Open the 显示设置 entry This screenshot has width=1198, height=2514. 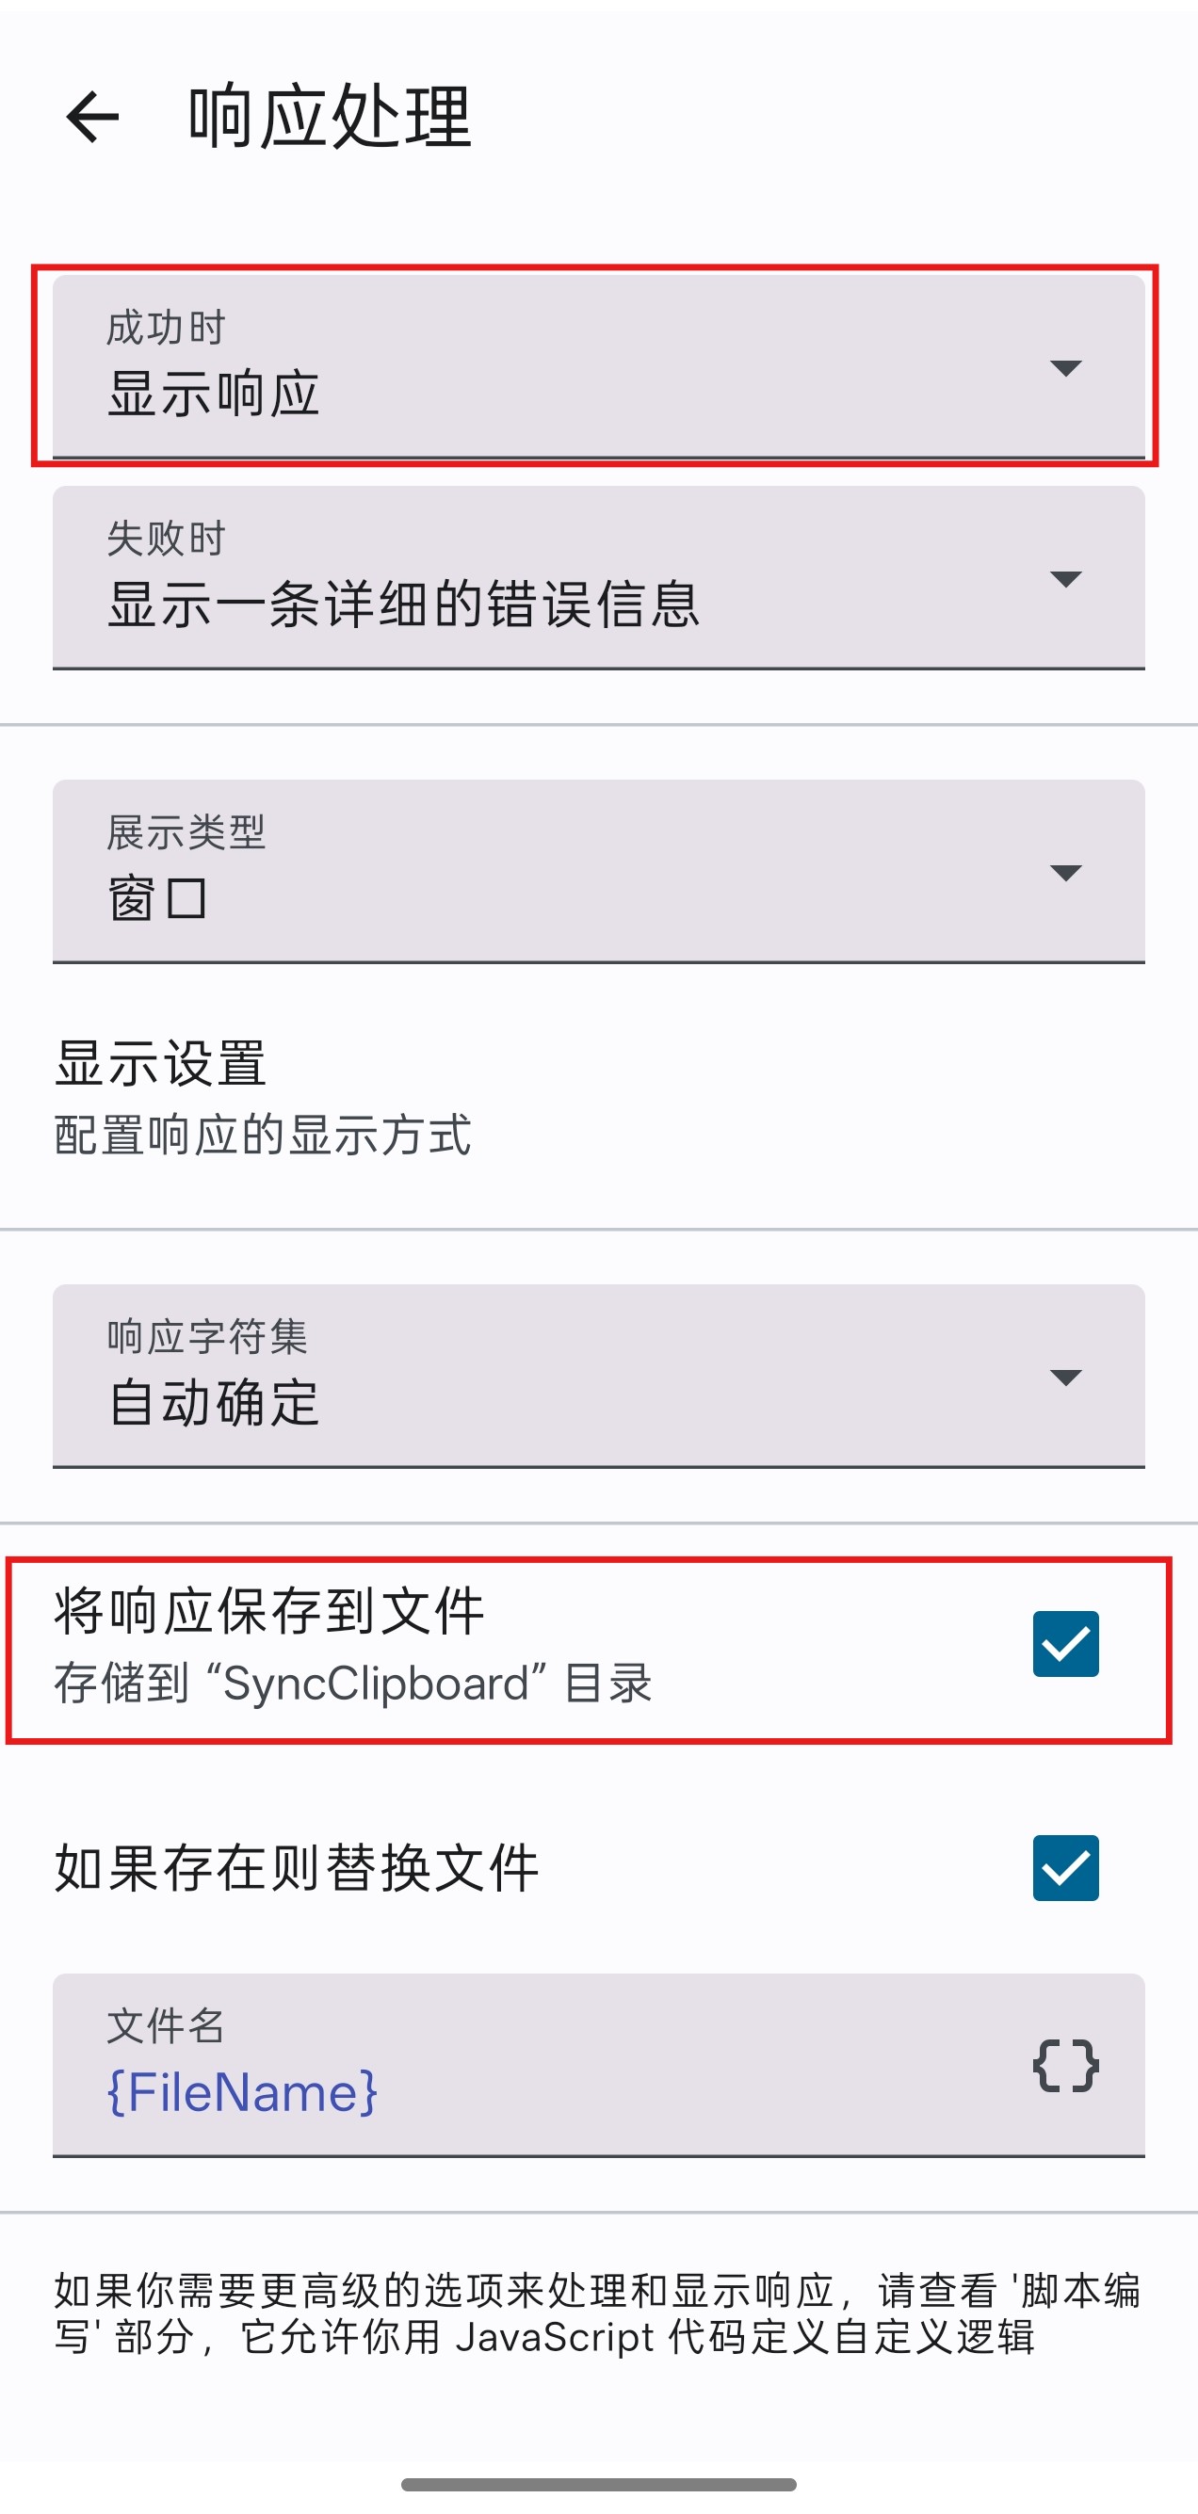pyautogui.click(x=161, y=1063)
